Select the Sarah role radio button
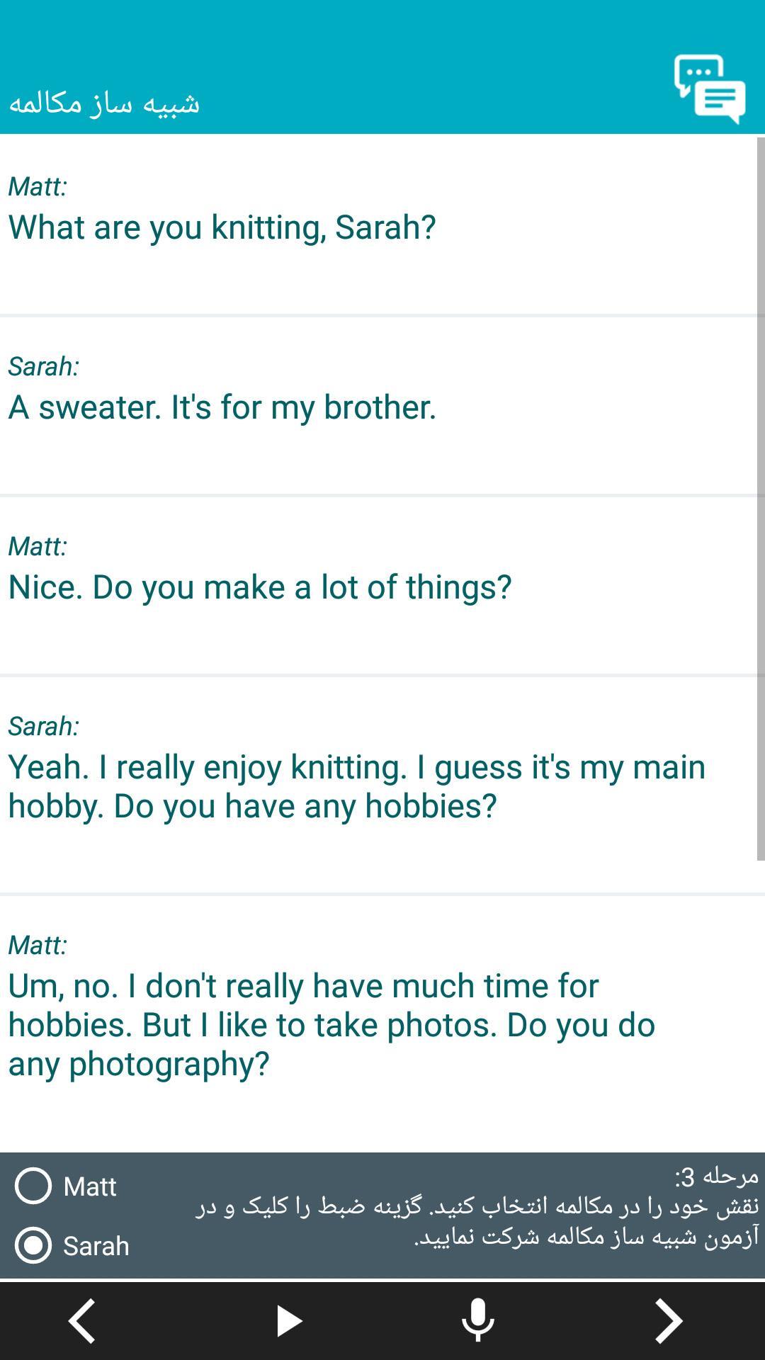This screenshot has width=765, height=1360. [33, 1245]
